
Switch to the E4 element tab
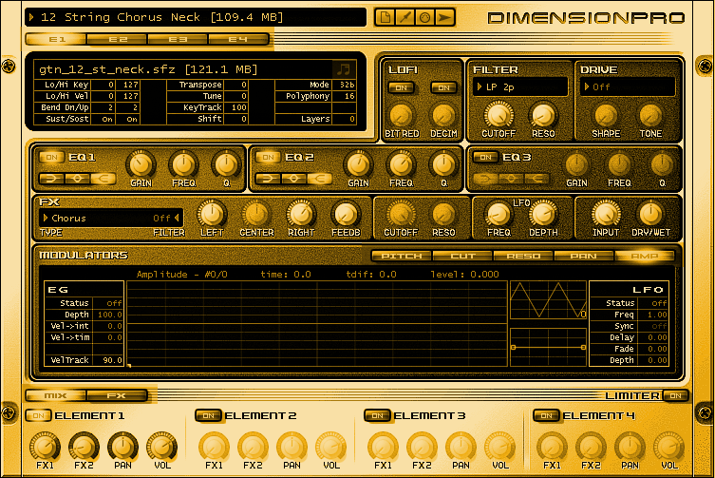point(238,39)
